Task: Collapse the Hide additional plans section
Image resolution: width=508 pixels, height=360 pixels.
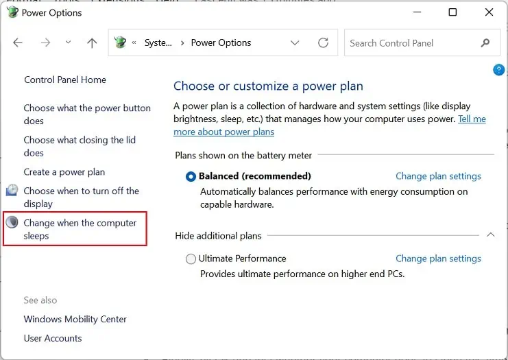Action: (490, 235)
